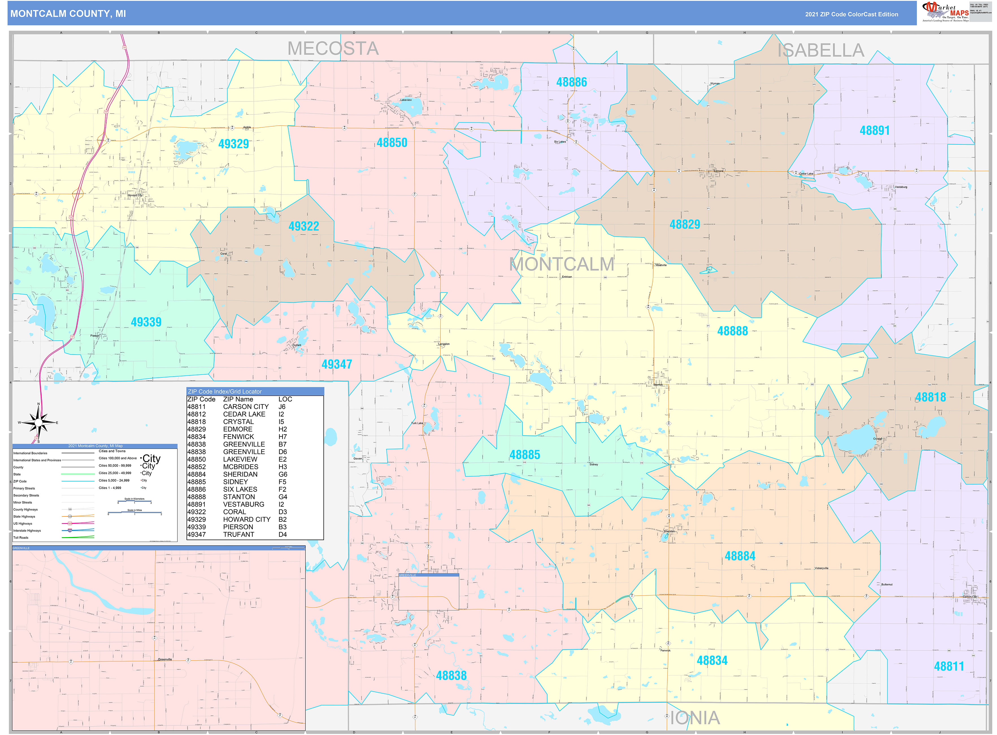Click the red city dot beside Cities 5,000-24,999
The height and width of the screenshot is (735, 997).
140,480
